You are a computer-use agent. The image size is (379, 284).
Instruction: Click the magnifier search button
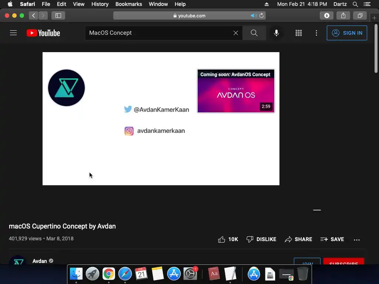tap(254, 33)
